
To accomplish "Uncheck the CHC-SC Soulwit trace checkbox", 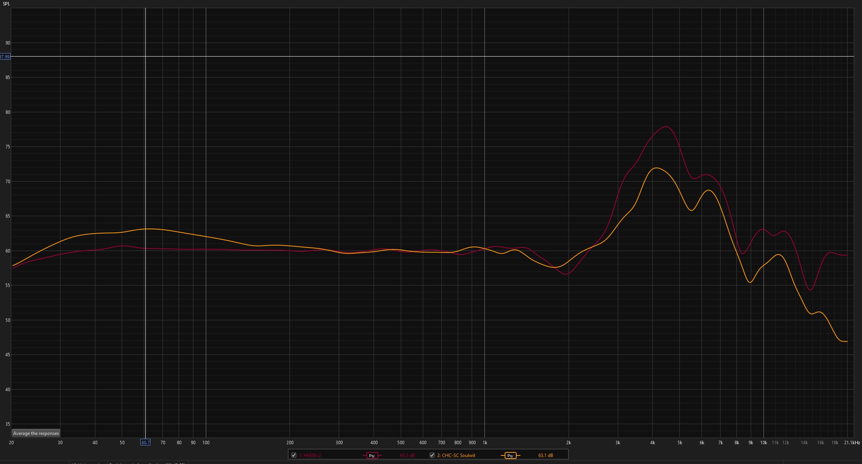I will coord(432,455).
